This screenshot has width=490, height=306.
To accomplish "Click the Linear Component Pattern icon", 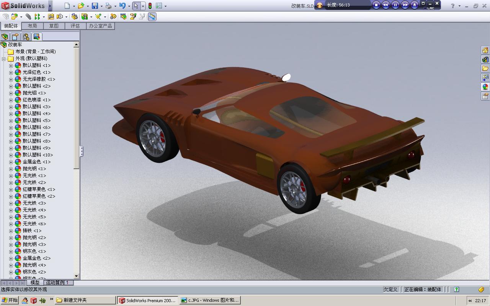I will click(37, 16).
